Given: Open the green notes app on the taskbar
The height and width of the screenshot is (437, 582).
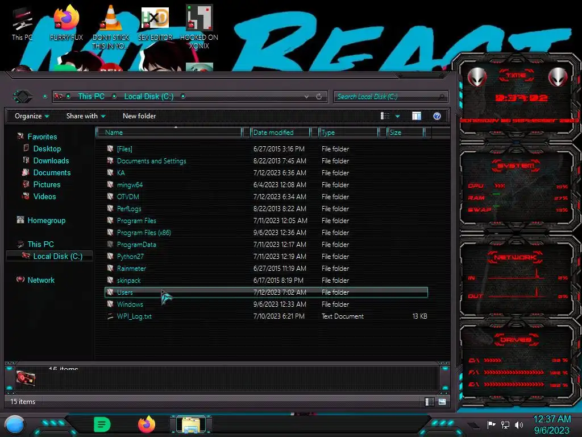Looking at the screenshot, I should click(102, 424).
